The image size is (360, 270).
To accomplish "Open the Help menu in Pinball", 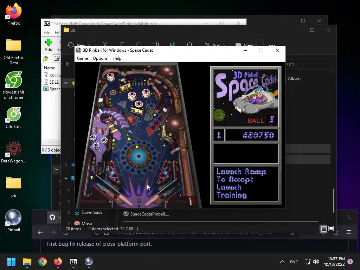I will (x=117, y=58).
